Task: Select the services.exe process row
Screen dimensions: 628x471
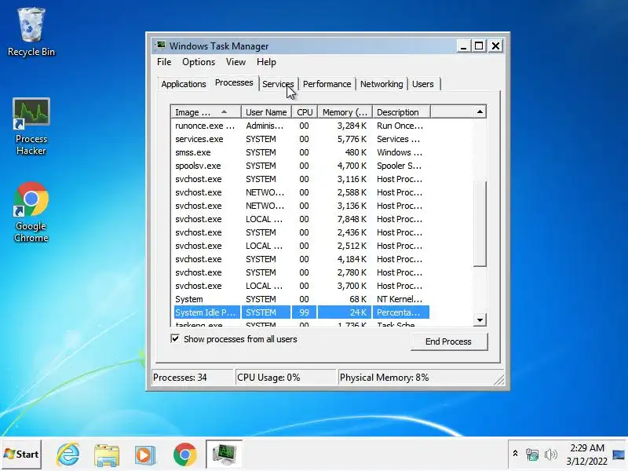Action: point(301,139)
